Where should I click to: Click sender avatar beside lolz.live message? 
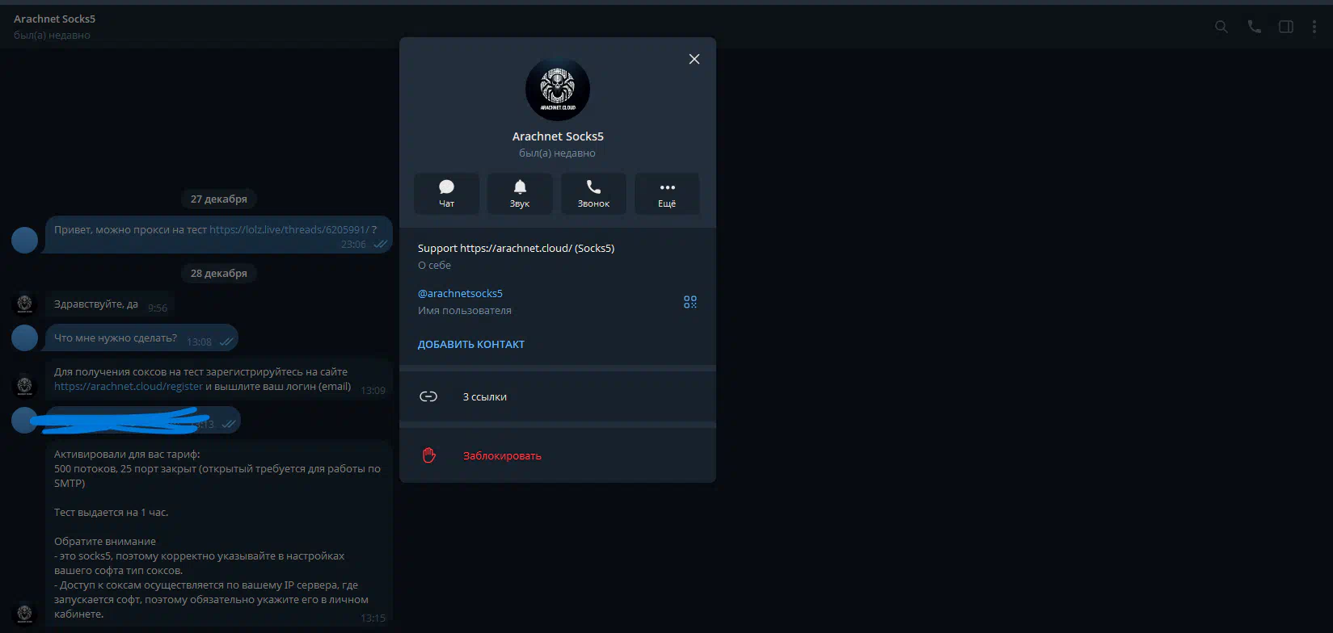point(24,240)
